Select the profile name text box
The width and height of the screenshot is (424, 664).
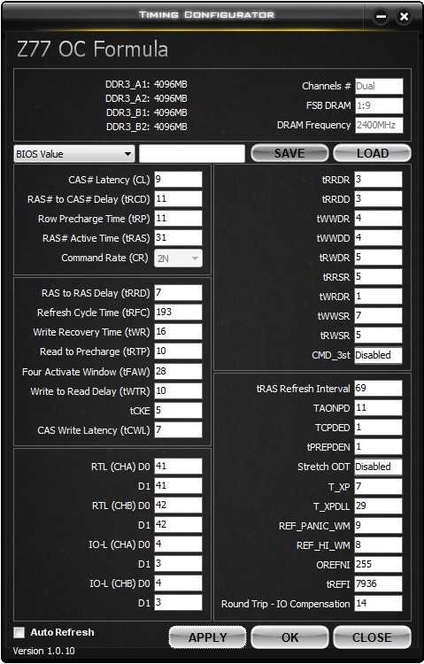pos(192,154)
